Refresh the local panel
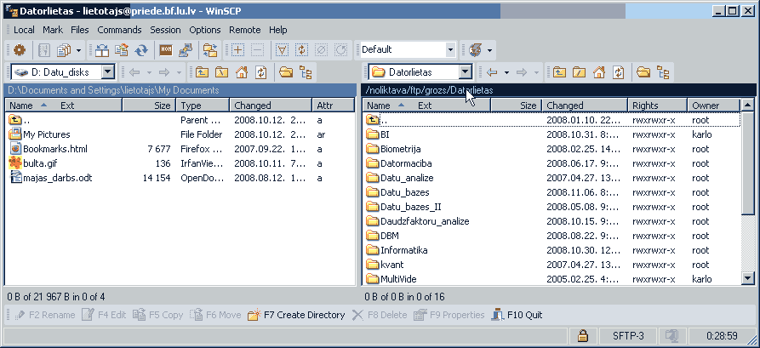This screenshot has width=760, height=348. point(261,72)
